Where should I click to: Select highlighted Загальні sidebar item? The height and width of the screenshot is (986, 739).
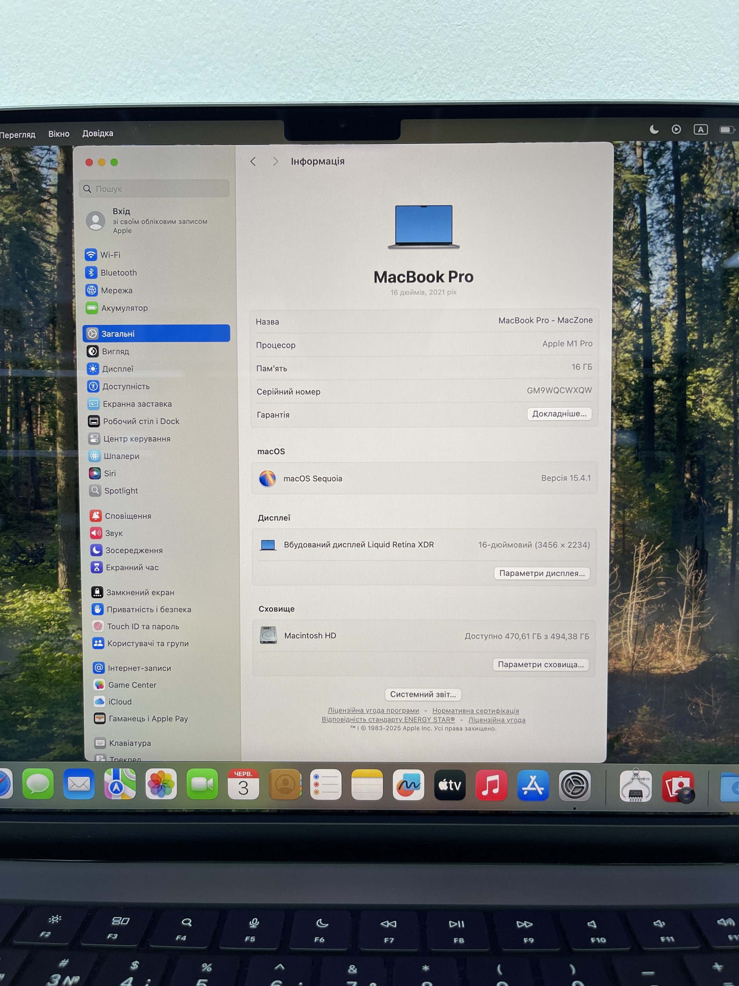(x=156, y=334)
